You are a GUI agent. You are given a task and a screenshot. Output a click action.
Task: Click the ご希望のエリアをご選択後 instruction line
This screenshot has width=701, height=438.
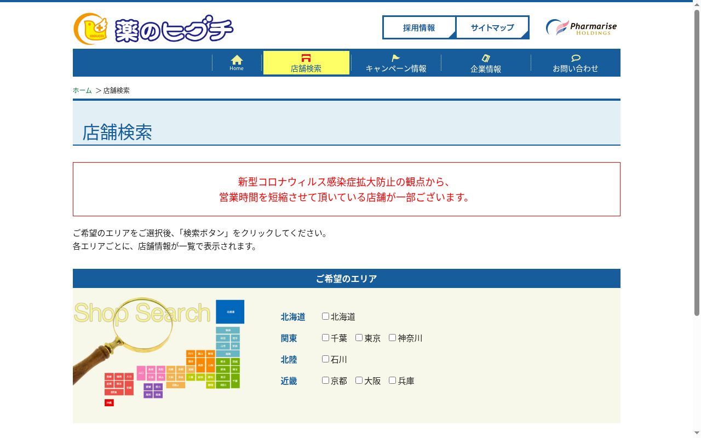201,233
